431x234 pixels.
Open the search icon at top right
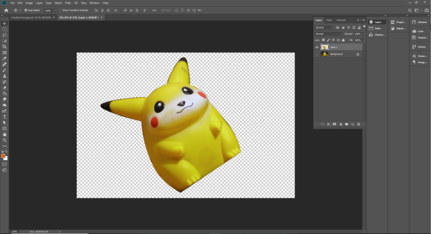click(x=410, y=11)
